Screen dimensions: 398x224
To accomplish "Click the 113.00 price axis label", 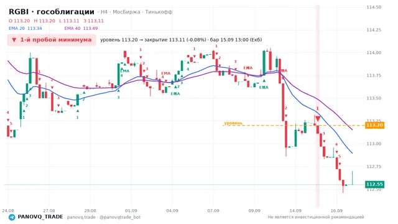I will click(374, 144).
